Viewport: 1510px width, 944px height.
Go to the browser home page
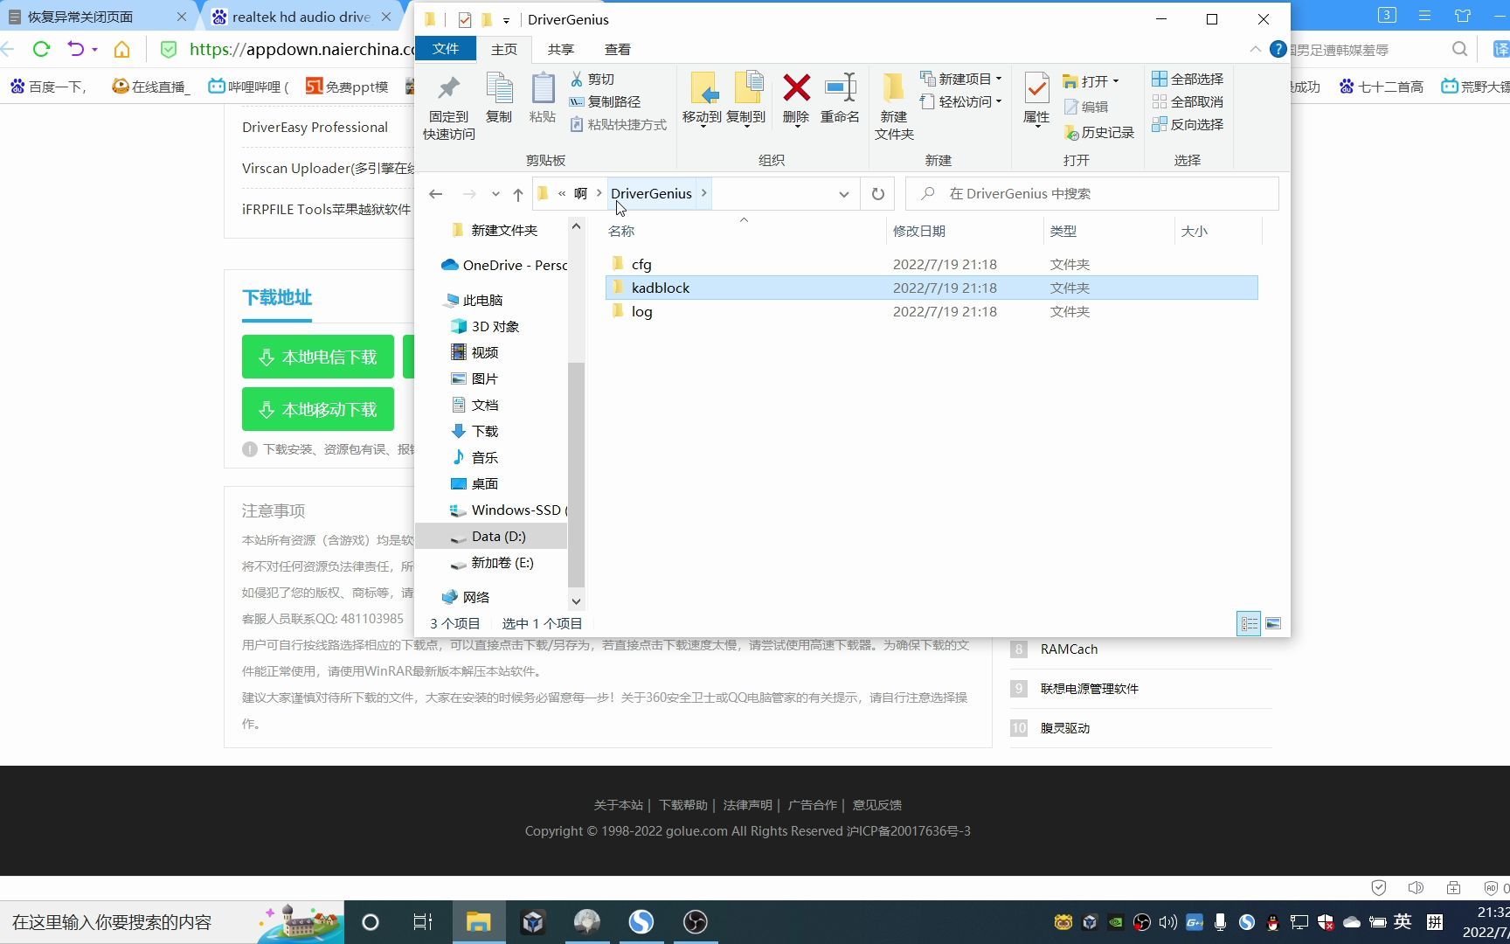(x=121, y=49)
